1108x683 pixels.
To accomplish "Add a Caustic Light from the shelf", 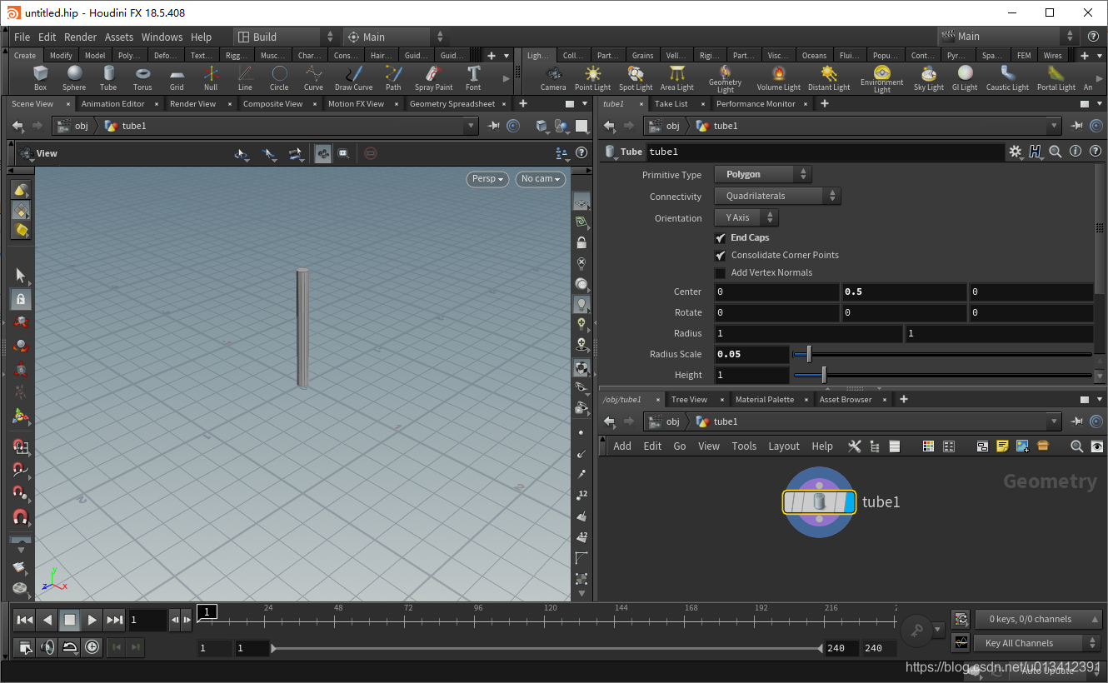I will 1008,78.
